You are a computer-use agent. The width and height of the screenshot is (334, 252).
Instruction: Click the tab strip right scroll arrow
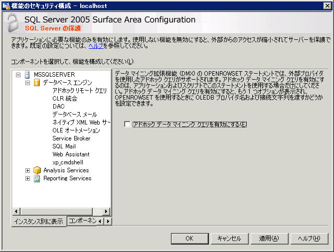click(x=108, y=221)
